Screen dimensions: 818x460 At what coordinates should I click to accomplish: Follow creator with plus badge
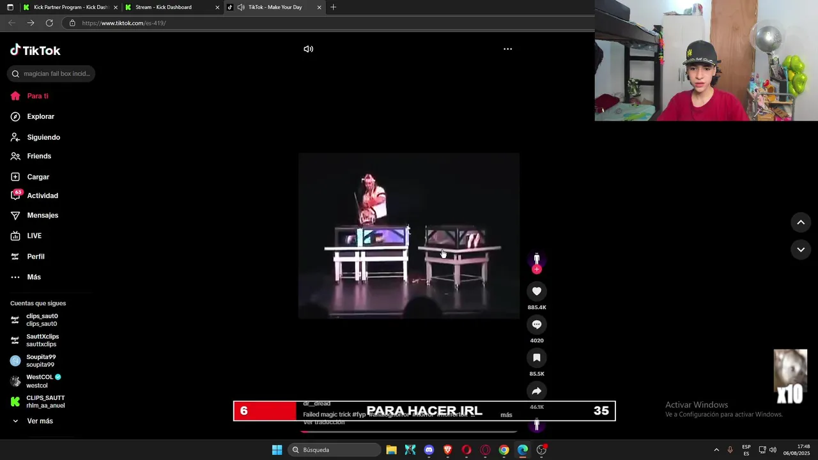click(537, 270)
